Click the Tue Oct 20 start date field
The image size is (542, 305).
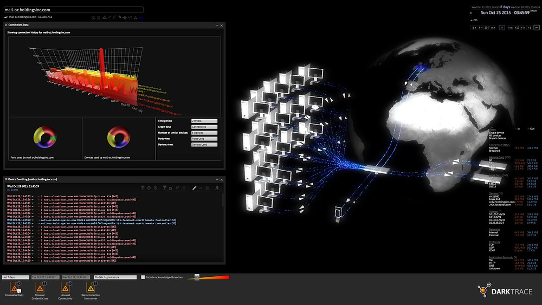click(46, 277)
